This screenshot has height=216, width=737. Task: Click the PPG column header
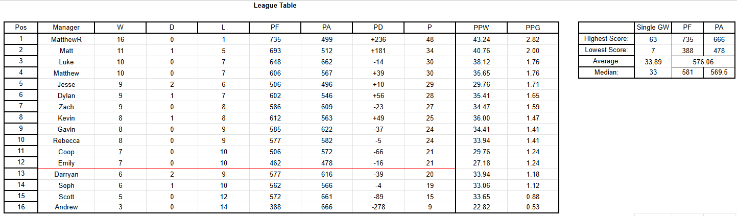point(533,28)
